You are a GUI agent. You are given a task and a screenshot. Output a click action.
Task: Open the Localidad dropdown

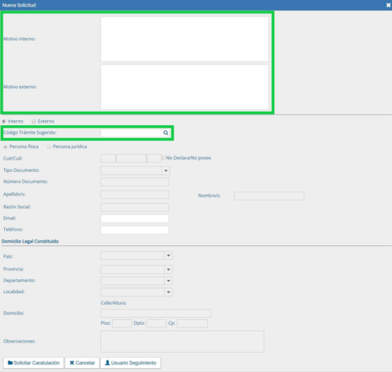(x=168, y=292)
